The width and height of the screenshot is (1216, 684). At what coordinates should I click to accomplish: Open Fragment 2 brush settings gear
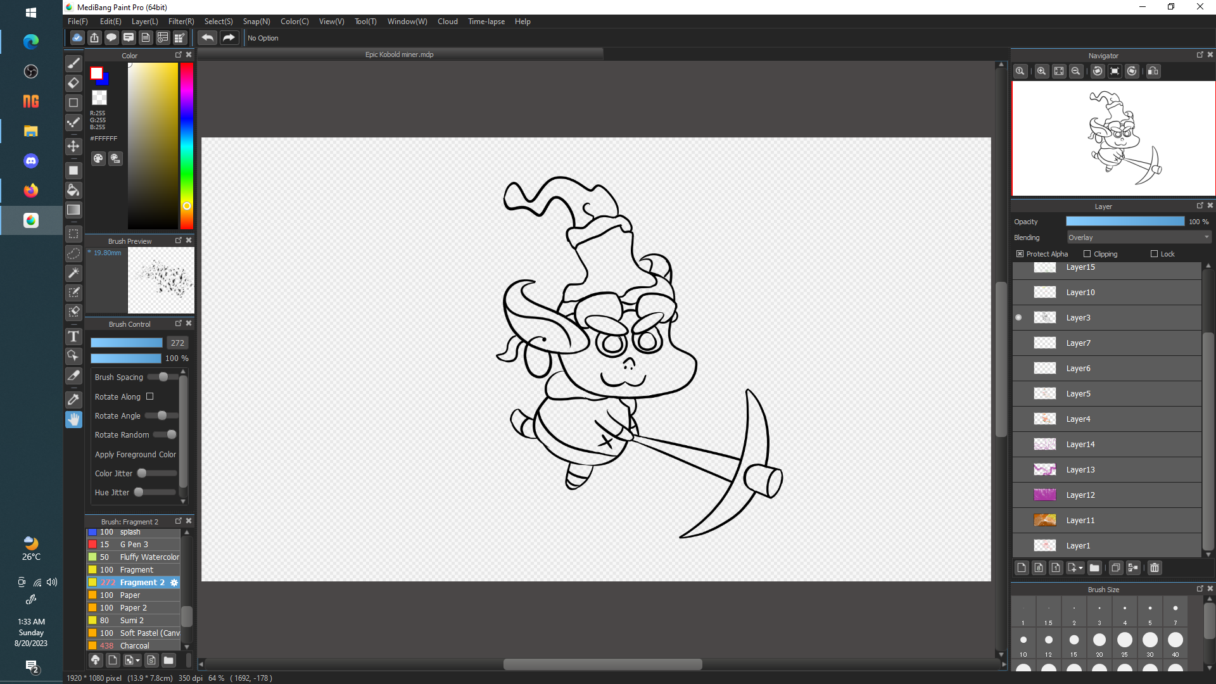[174, 583]
